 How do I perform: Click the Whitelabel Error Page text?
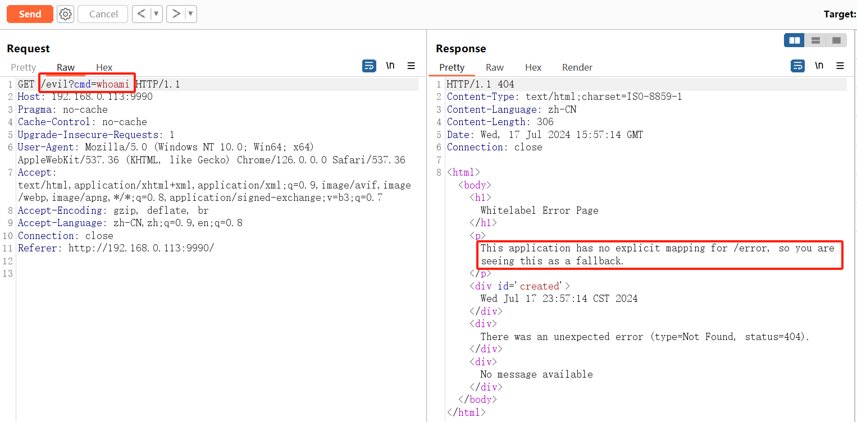coord(540,210)
